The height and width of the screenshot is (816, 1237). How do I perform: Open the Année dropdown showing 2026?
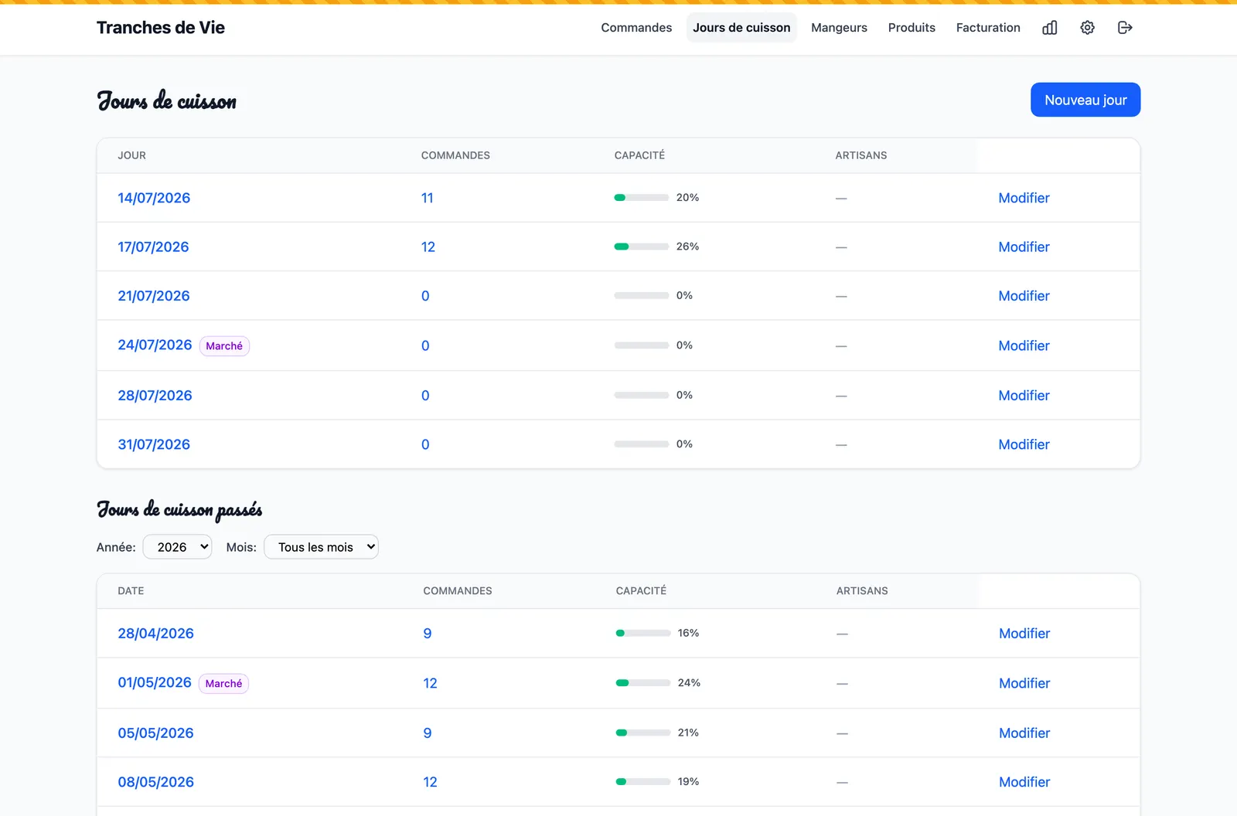tap(178, 547)
